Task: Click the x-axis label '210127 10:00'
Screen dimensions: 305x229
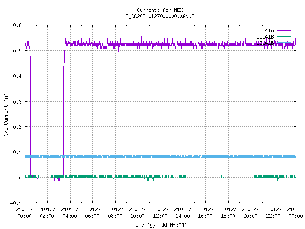Action: pyautogui.click(x=138, y=213)
